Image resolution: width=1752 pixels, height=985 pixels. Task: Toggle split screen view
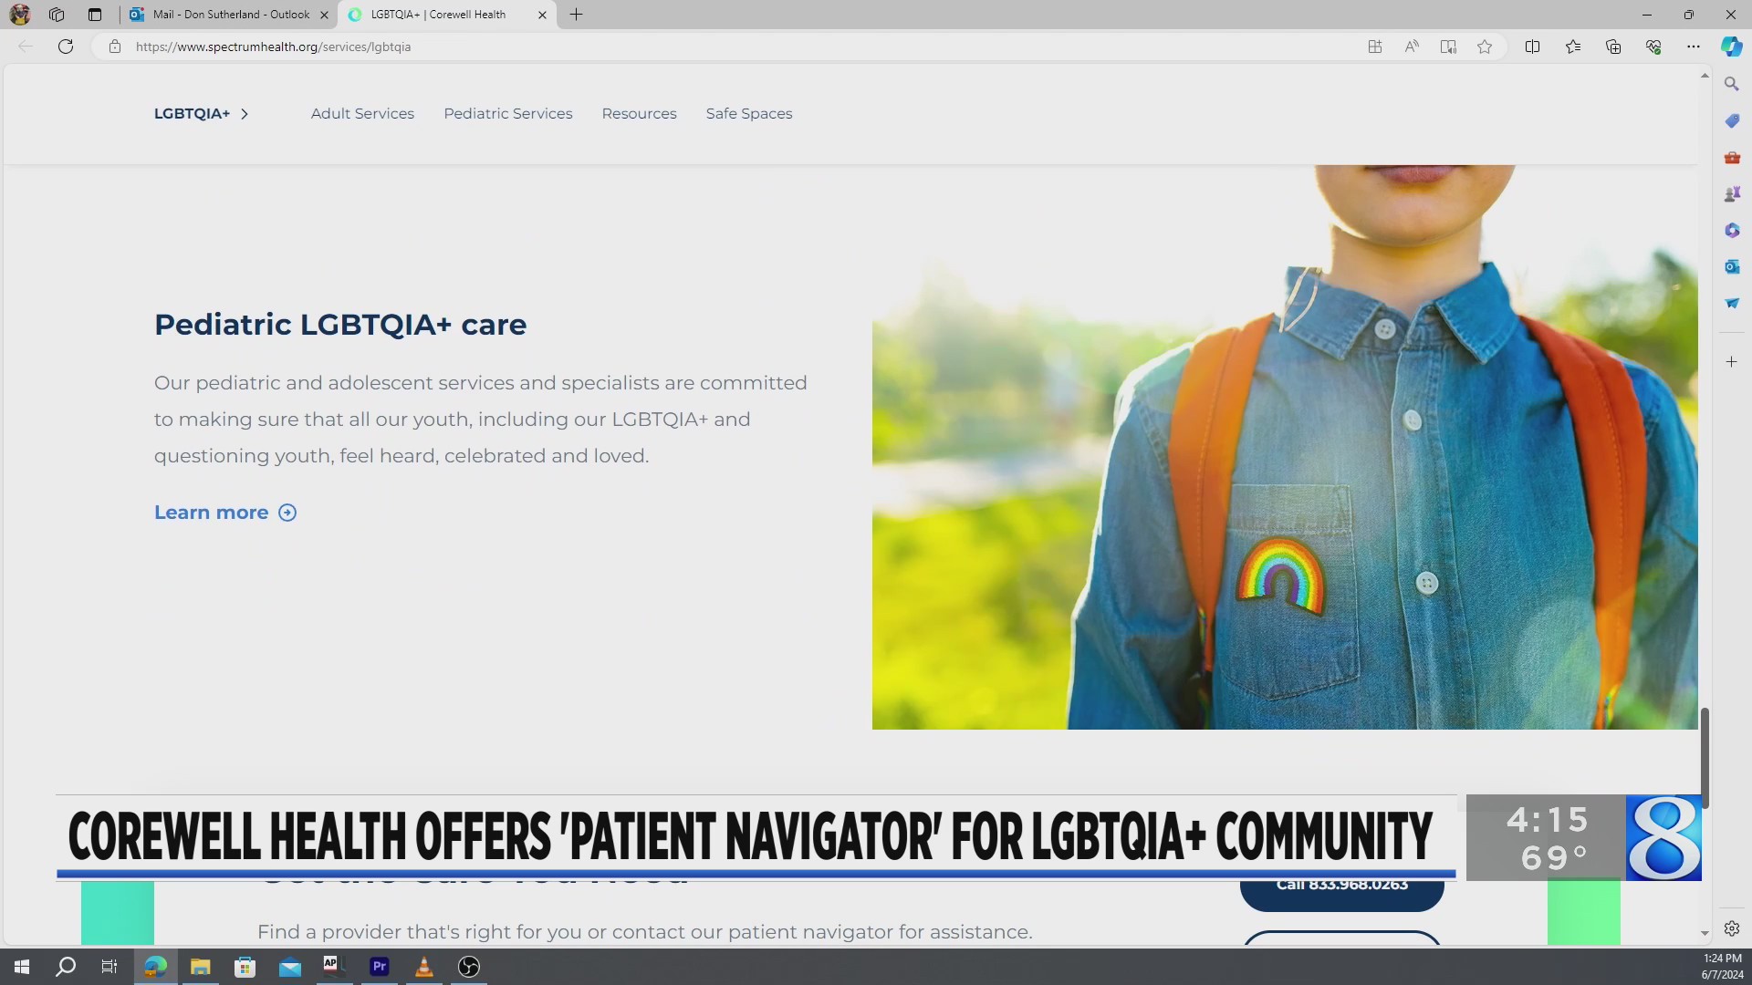[x=1532, y=47]
